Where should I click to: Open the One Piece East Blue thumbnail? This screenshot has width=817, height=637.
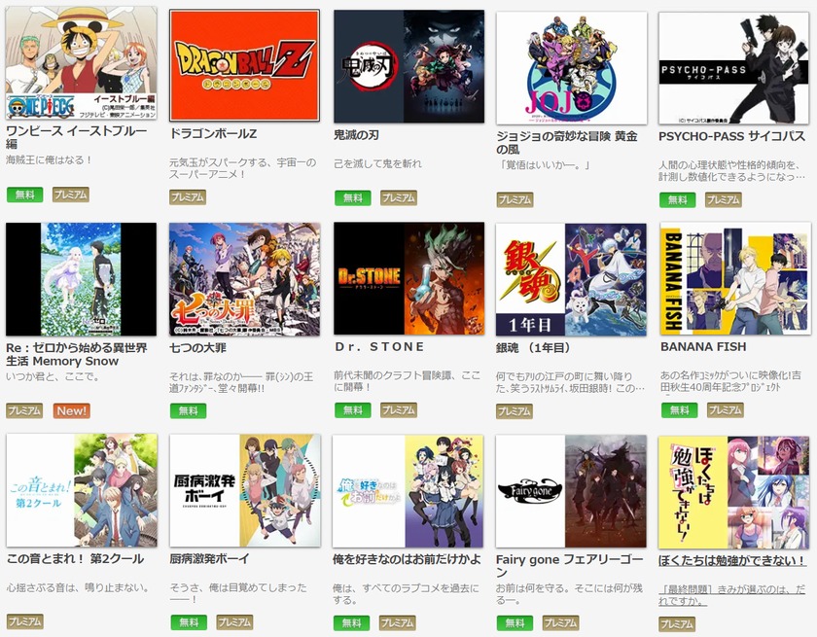tap(81, 63)
